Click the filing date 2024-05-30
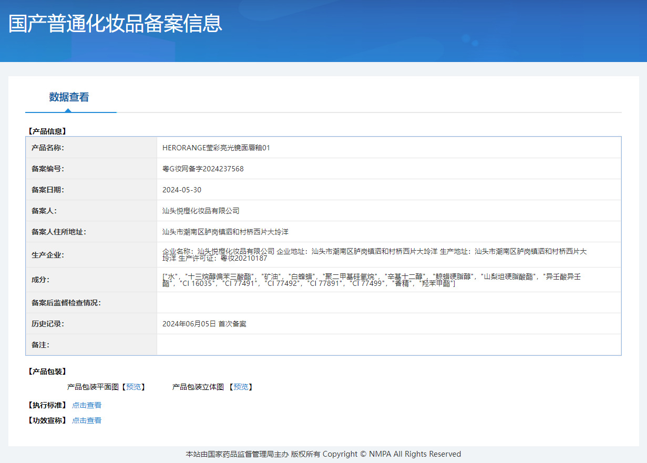Viewport: 647px width, 463px height. 182,190
